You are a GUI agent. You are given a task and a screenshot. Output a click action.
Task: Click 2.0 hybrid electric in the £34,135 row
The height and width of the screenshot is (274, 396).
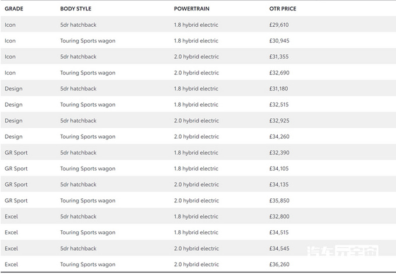tap(196, 184)
